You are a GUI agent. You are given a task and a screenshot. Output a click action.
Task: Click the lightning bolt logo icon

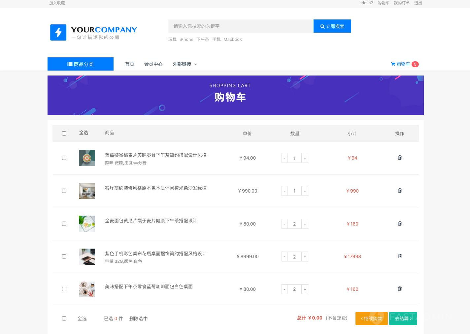58,32
